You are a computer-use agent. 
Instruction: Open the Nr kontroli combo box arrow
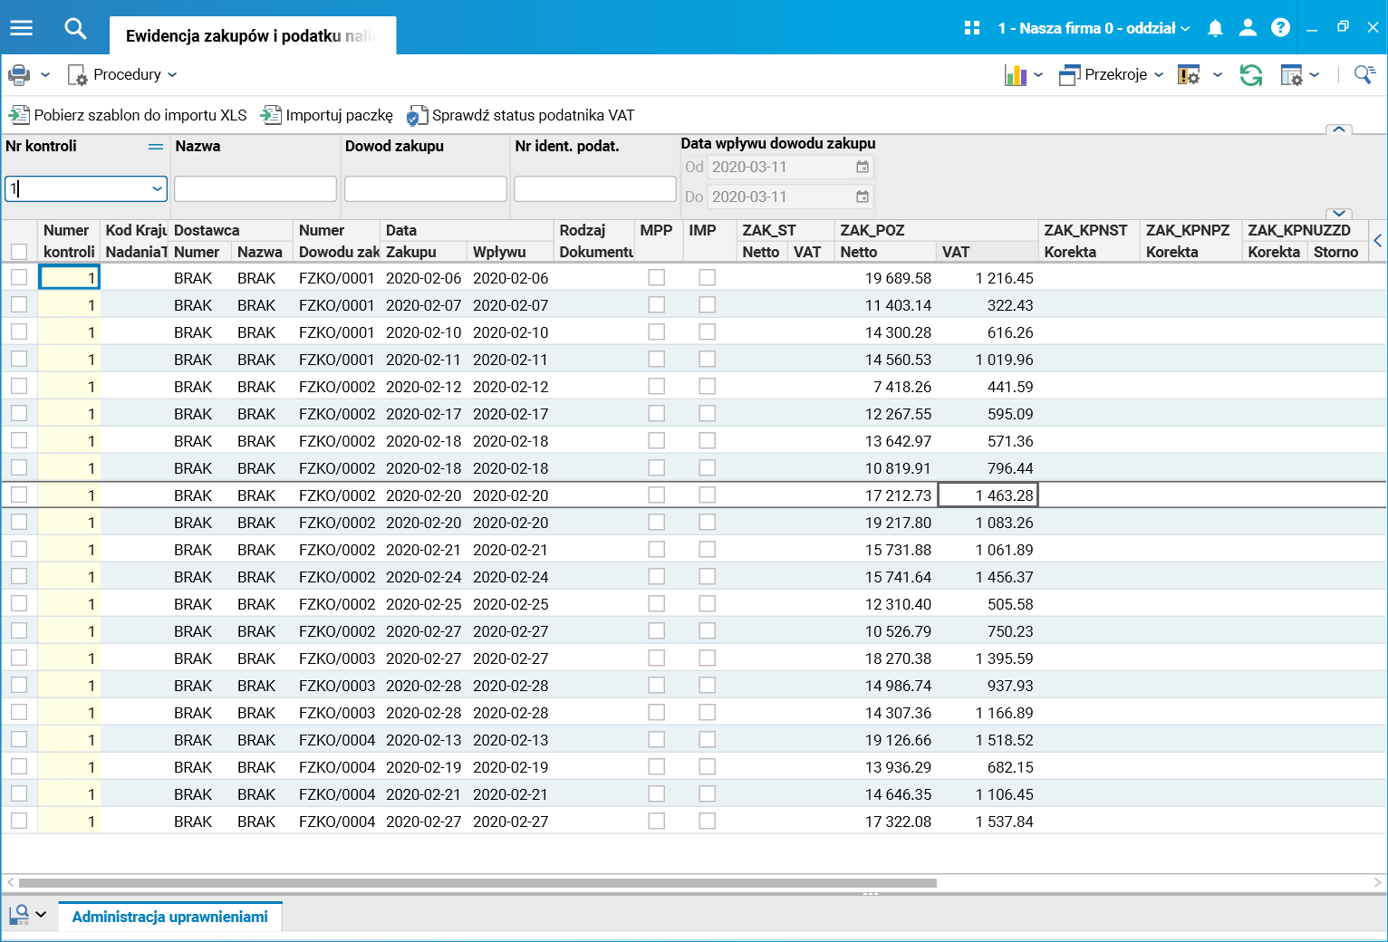coord(158,188)
